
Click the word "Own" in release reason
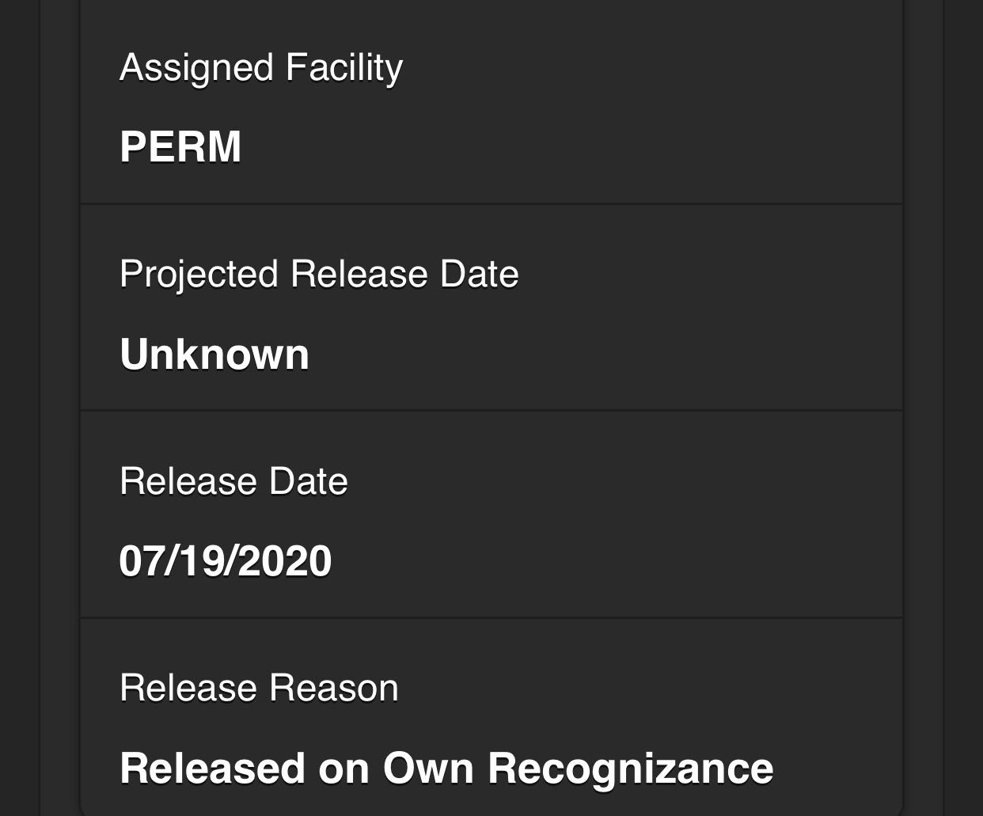click(428, 769)
